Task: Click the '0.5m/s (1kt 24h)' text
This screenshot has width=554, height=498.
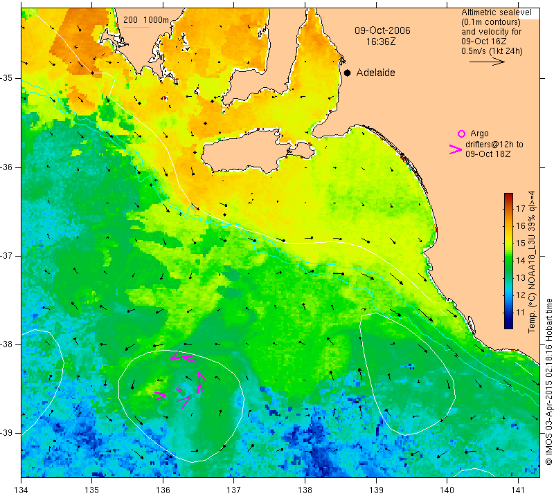Action: [492, 51]
